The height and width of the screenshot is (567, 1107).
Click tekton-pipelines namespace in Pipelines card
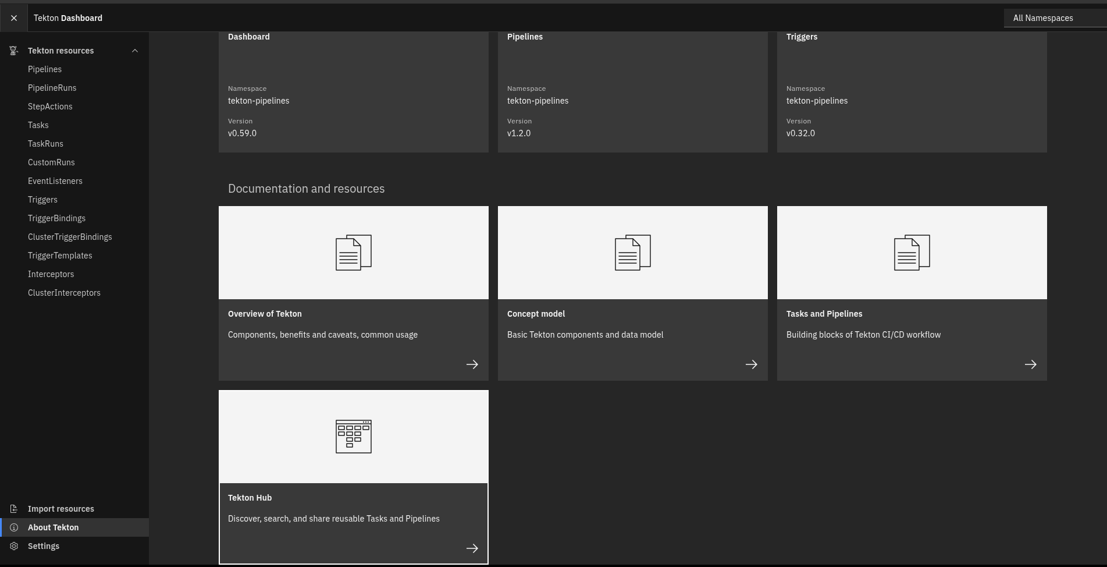coord(538,101)
